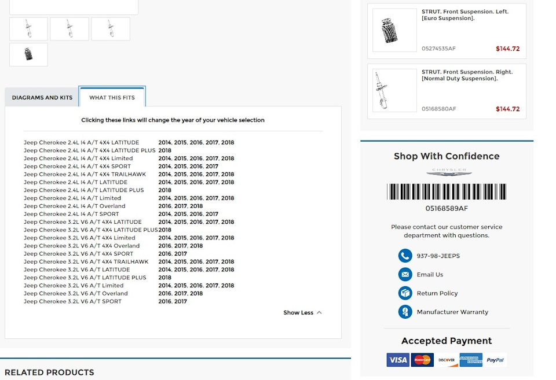The height and width of the screenshot is (380, 556).
Task: Select Jeep Cherokee 2.4L I4 A/T 4X4 SPORT
Action: pos(77,167)
